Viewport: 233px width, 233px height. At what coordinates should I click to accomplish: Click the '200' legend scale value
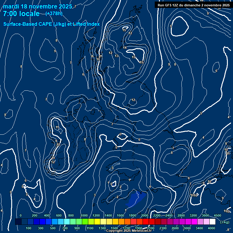(x=35, y=215)
